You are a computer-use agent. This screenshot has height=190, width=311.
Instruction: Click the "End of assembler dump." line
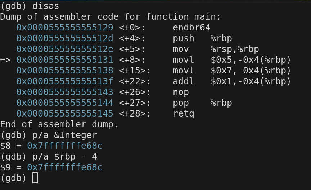[x=59, y=124]
